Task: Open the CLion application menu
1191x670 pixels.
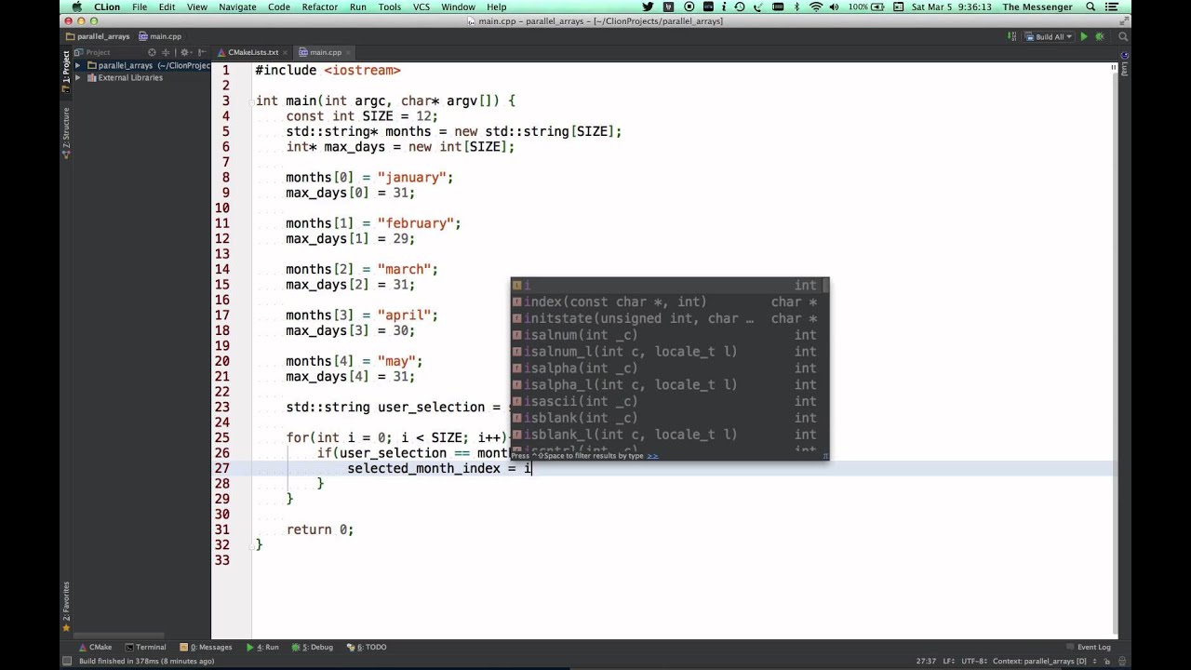Action: [x=107, y=7]
